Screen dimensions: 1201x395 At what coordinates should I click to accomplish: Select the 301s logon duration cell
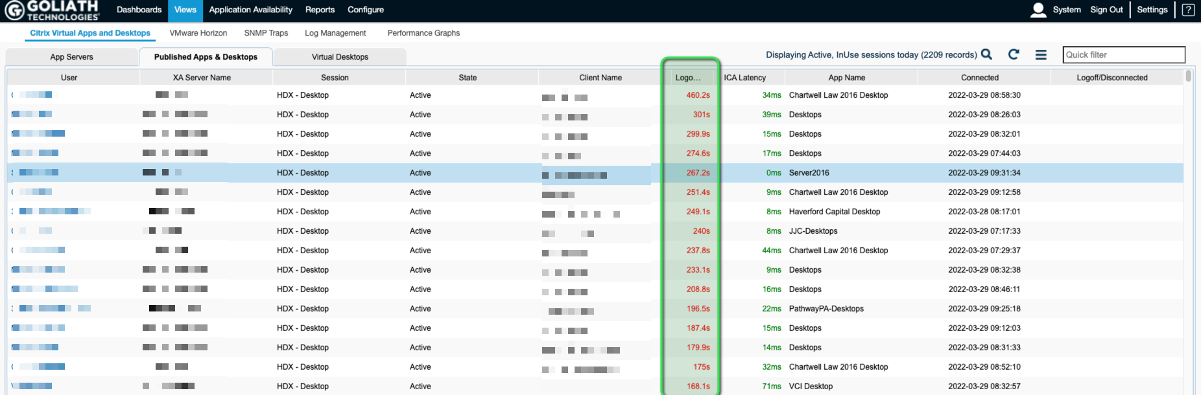(x=701, y=115)
